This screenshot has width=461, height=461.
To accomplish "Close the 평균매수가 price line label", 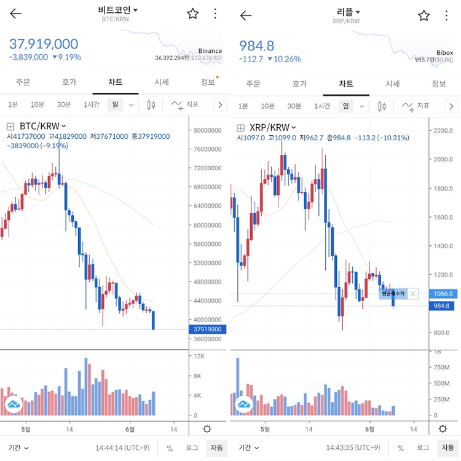I will (413, 294).
